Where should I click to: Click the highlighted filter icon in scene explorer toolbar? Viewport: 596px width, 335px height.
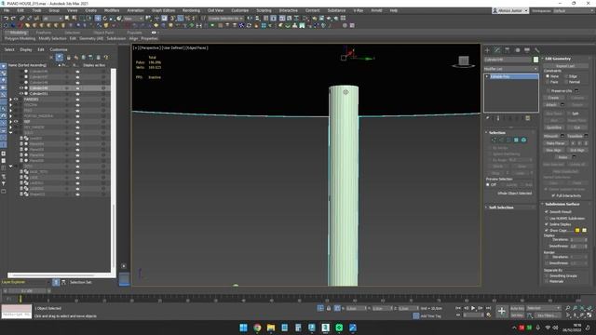tap(60, 58)
